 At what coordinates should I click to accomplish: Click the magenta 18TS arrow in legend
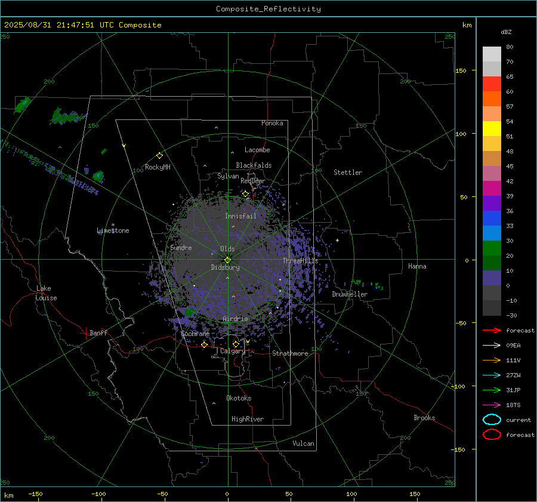pos(492,405)
